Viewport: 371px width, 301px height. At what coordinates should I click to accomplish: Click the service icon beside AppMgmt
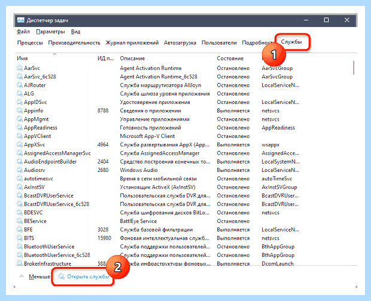coord(20,119)
